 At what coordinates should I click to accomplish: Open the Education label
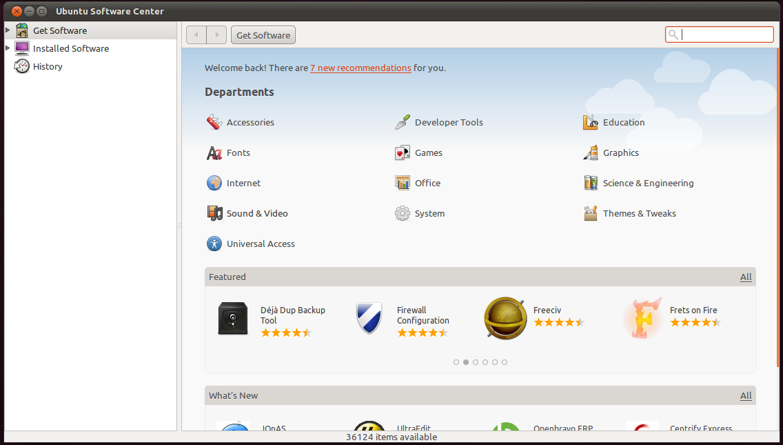pyautogui.click(x=624, y=123)
